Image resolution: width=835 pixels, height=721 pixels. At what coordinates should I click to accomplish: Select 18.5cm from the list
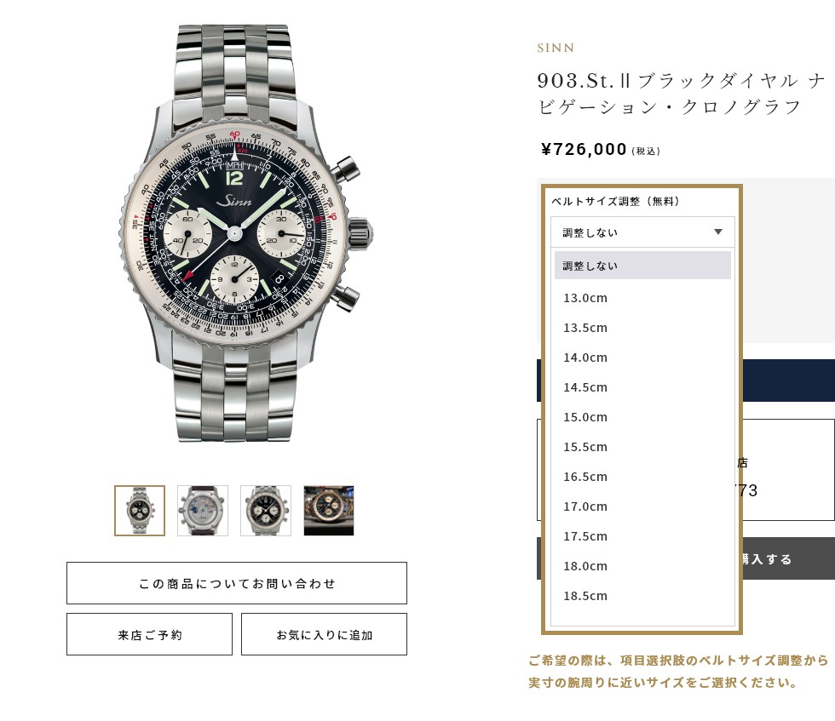click(642, 596)
